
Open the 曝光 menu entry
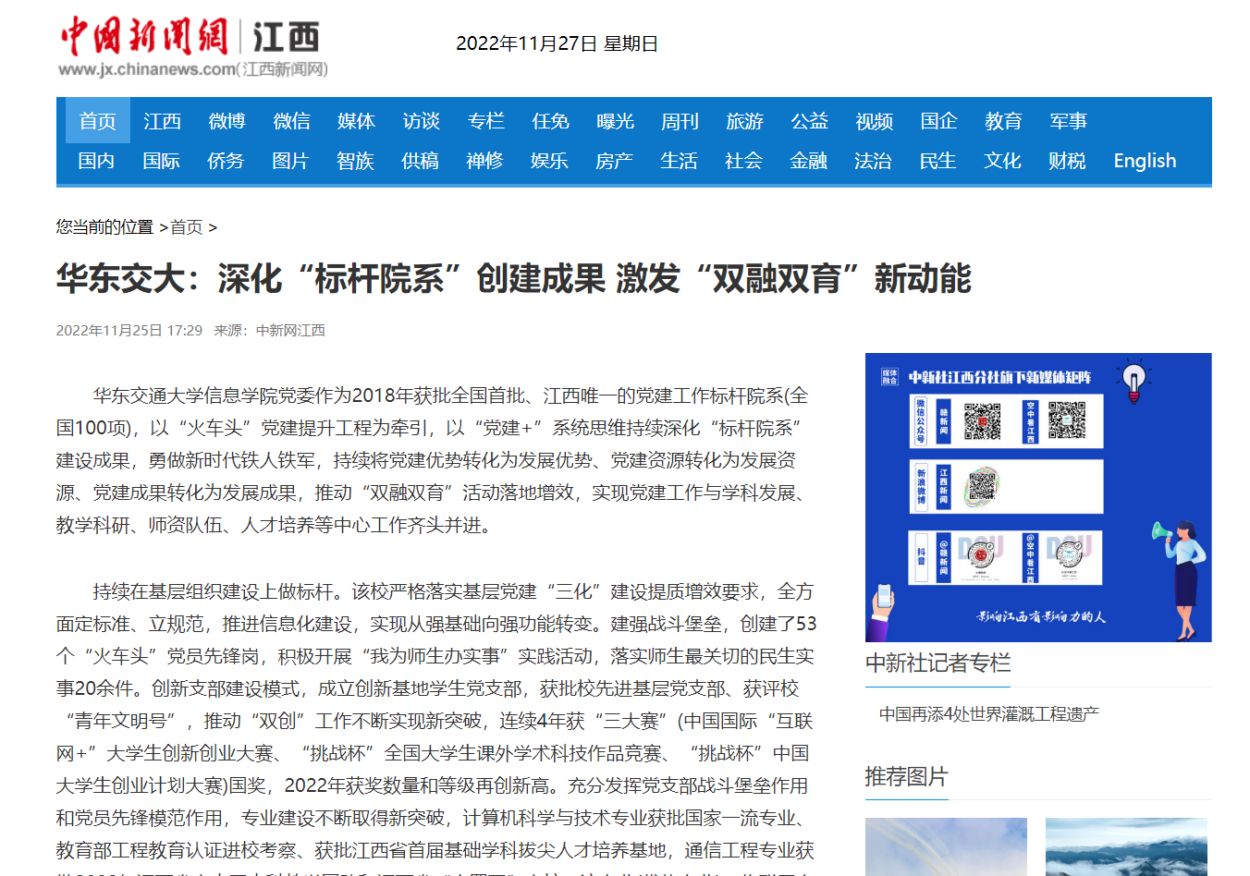pyautogui.click(x=615, y=121)
